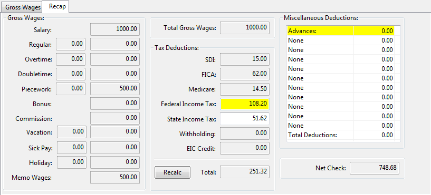Viewport: 431px width, 195px height.
Task: Select the last None deduction row
Action: pos(341,126)
